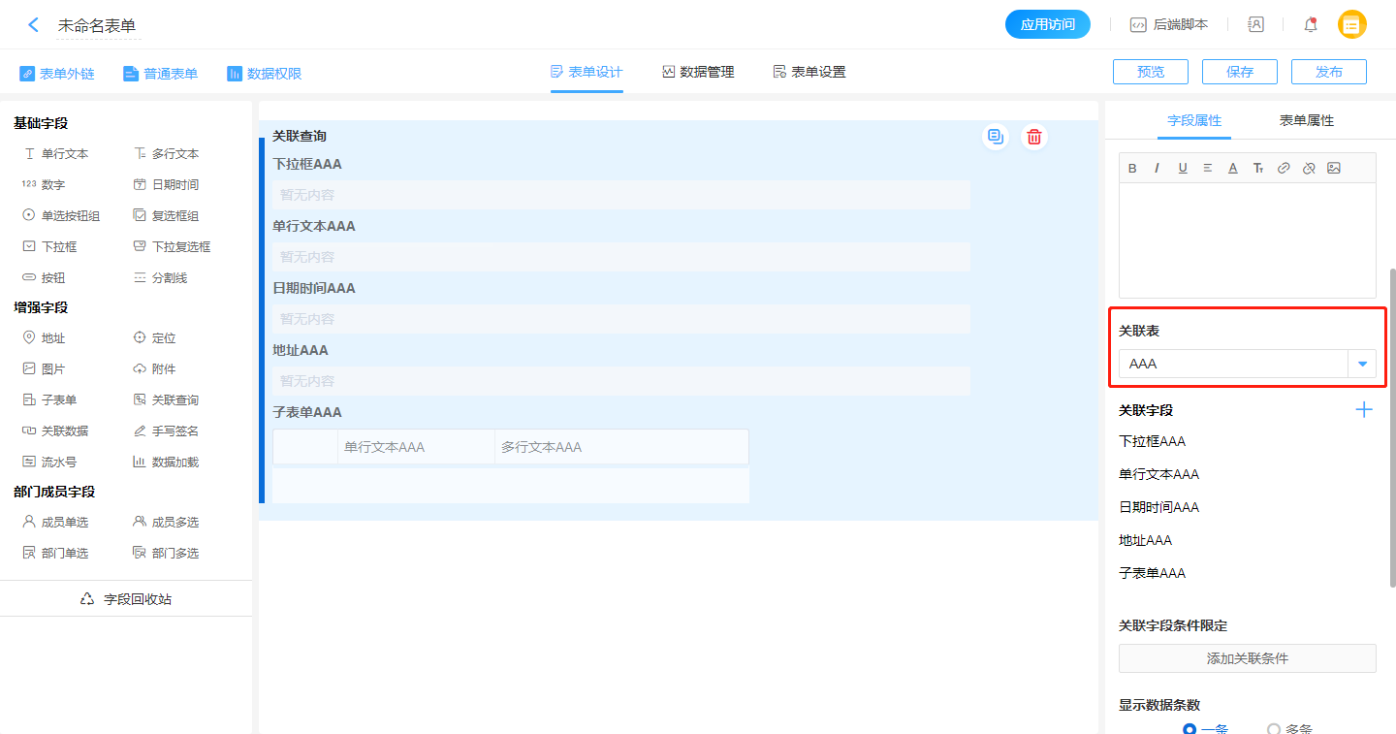The height and width of the screenshot is (734, 1396).
Task: Add a 关联字段 with the plus icon
Action: 1363,410
